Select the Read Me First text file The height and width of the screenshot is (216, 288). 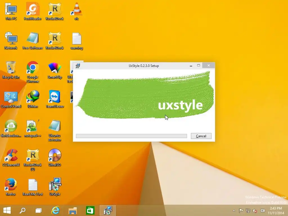pos(33,187)
